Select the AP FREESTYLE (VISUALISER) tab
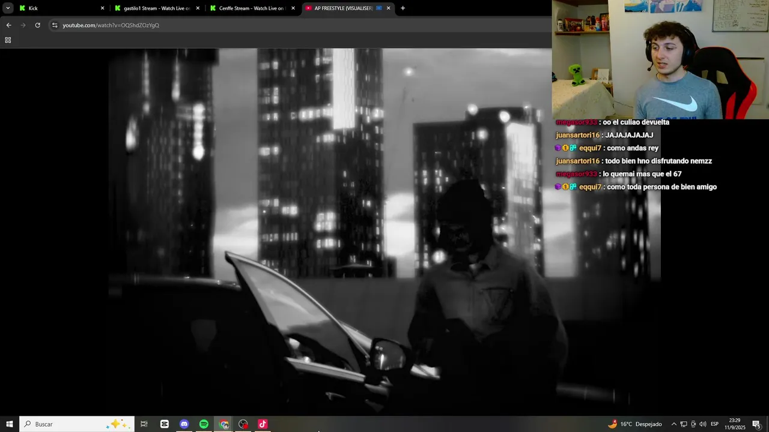Viewport: 769px width, 432px height. click(347, 8)
